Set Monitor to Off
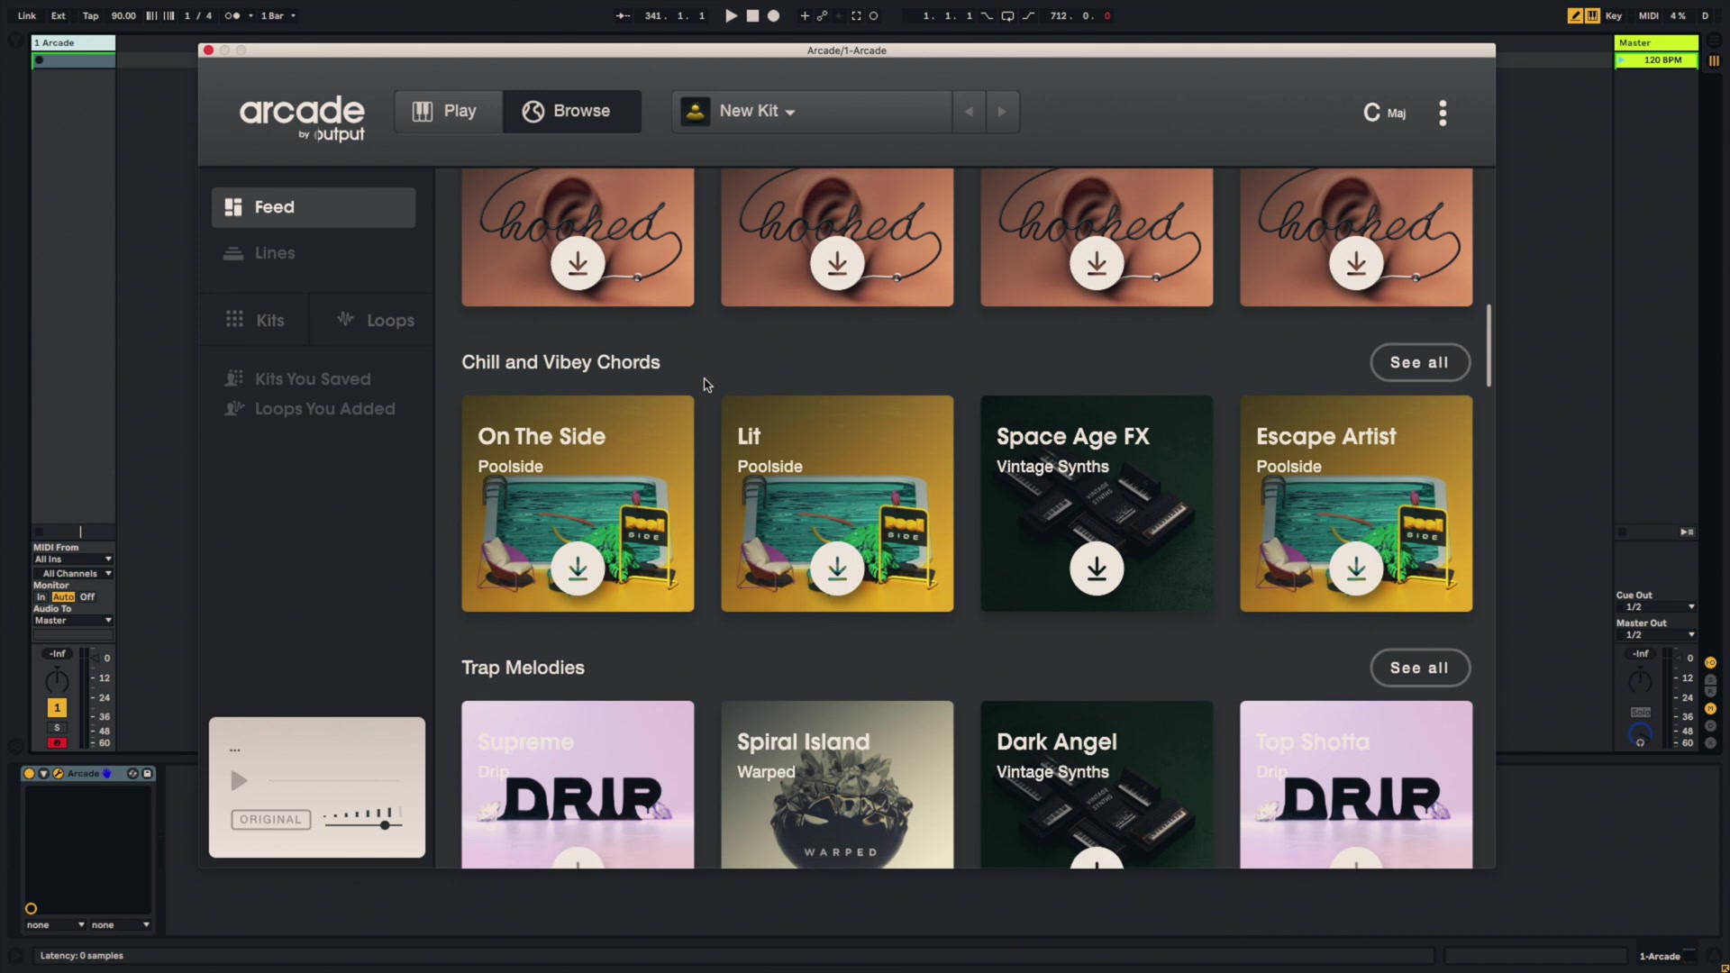 point(87,596)
